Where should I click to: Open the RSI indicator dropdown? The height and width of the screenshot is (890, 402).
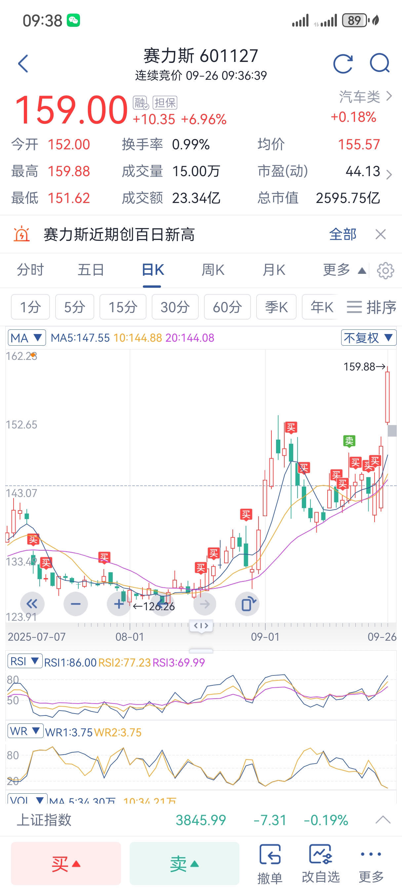click(x=25, y=661)
